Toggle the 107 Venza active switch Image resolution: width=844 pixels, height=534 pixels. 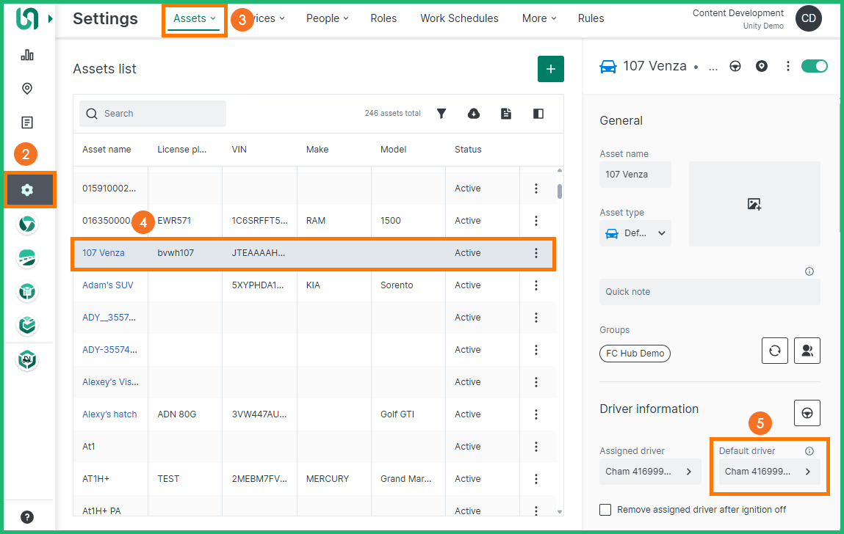pyautogui.click(x=814, y=66)
